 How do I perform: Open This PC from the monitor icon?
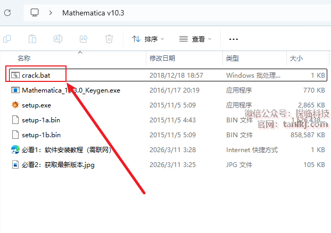coord(35,13)
